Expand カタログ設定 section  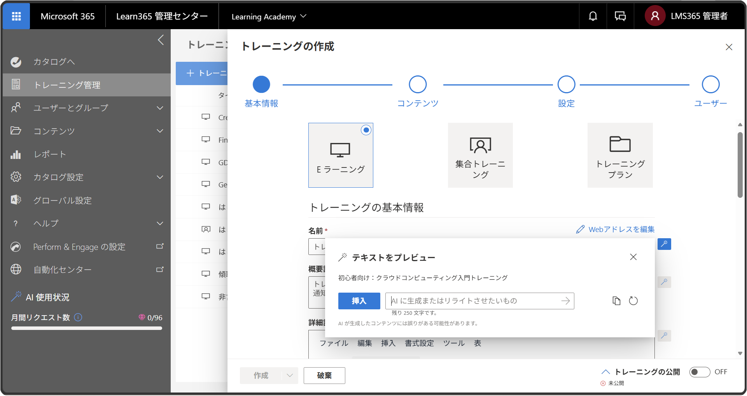[x=87, y=177]
